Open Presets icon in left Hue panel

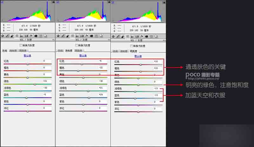coord(41,36)
